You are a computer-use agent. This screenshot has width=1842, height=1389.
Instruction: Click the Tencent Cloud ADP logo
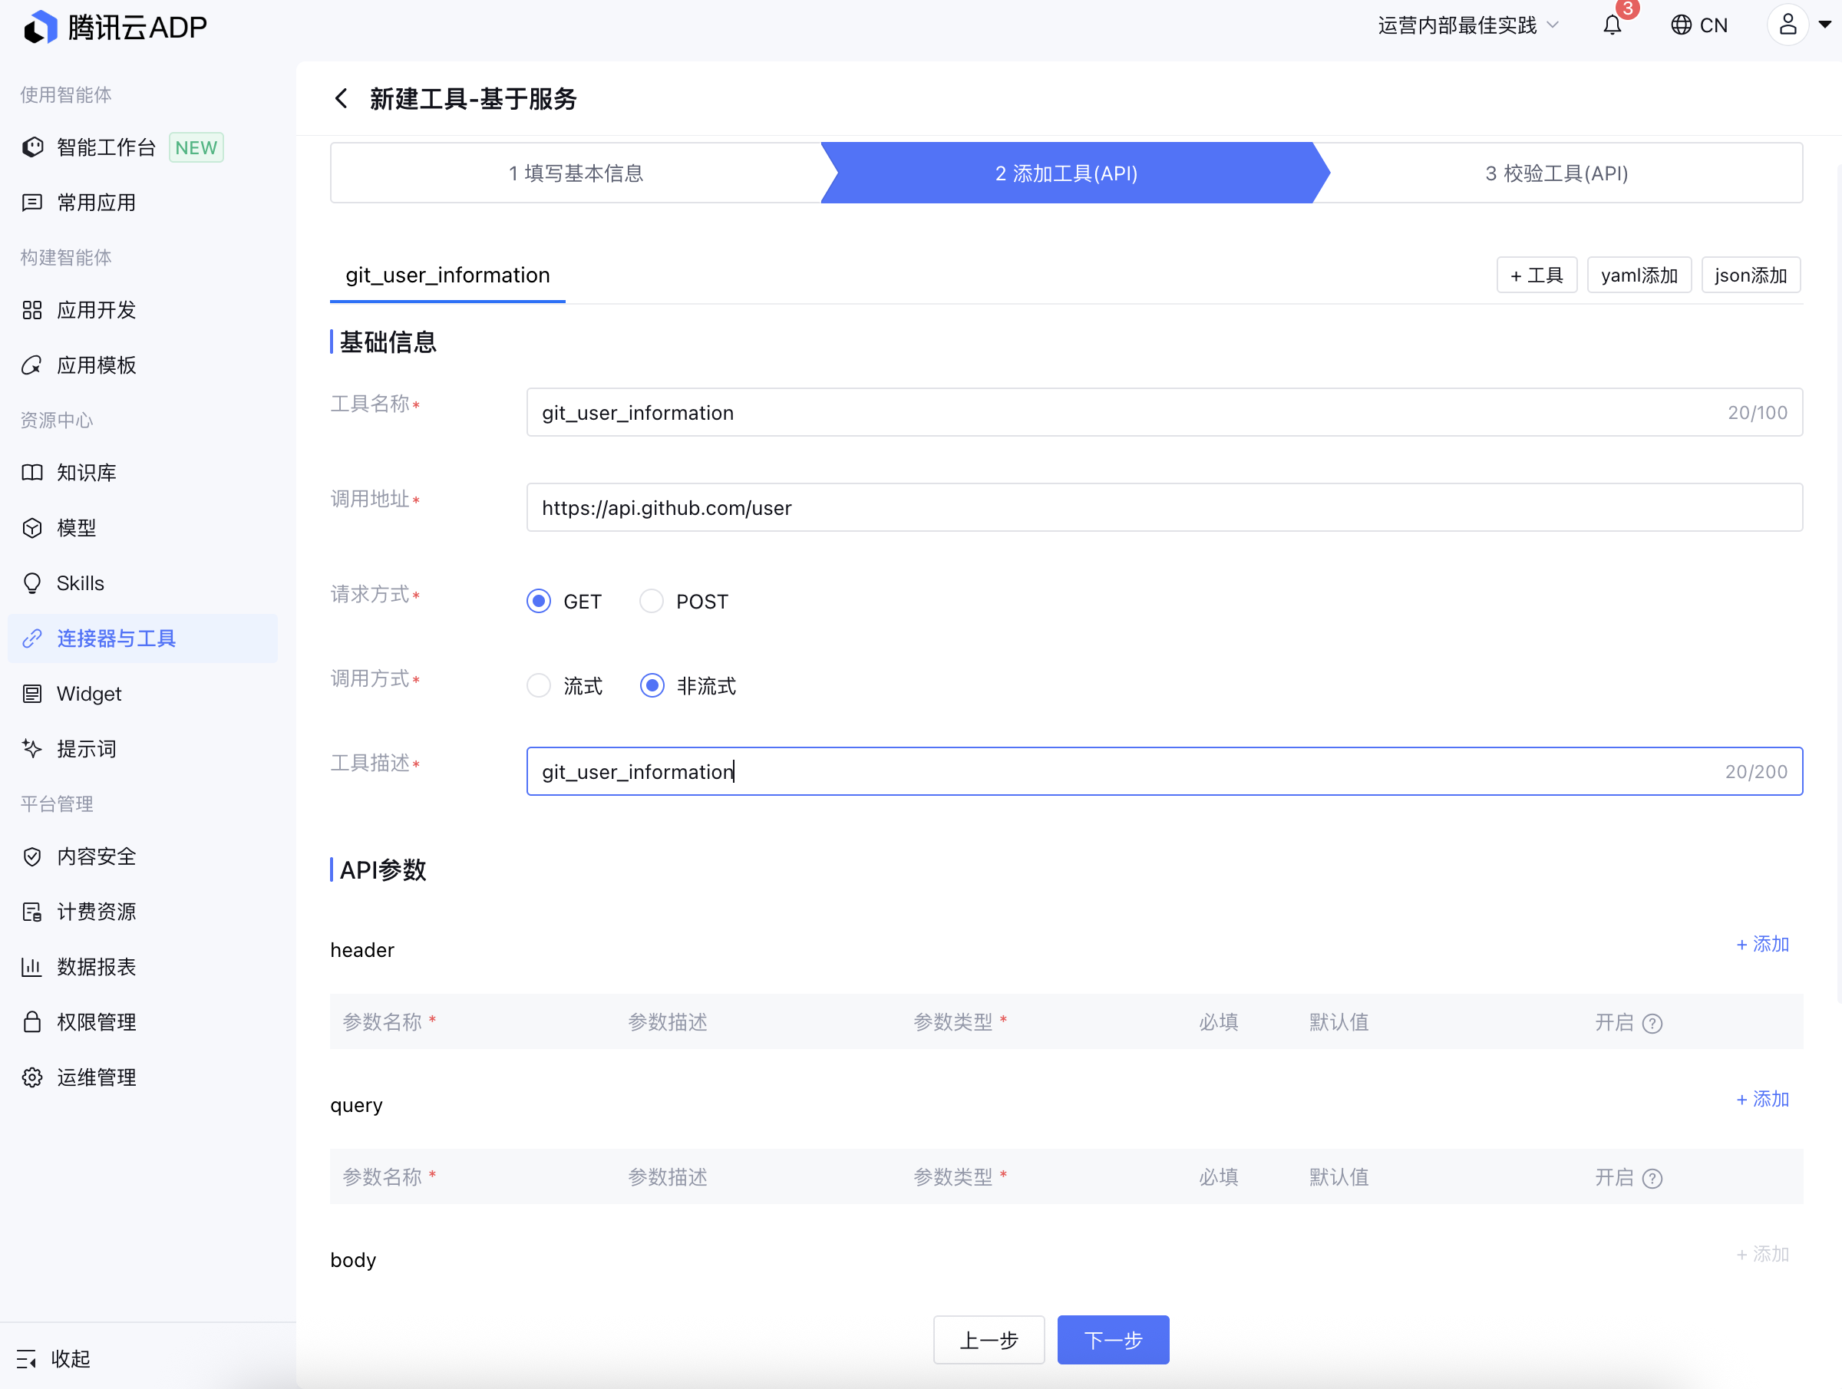pos(116,28)
